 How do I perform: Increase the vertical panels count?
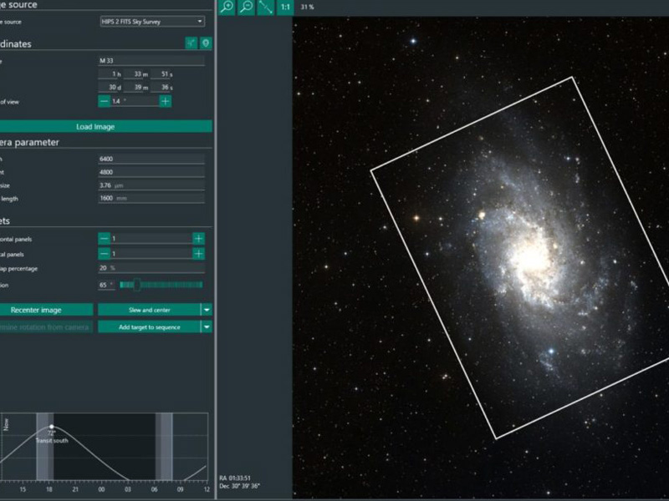[198, 253]
